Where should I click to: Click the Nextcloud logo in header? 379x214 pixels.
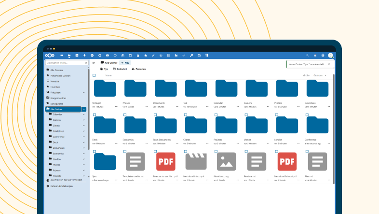(51, 56)
